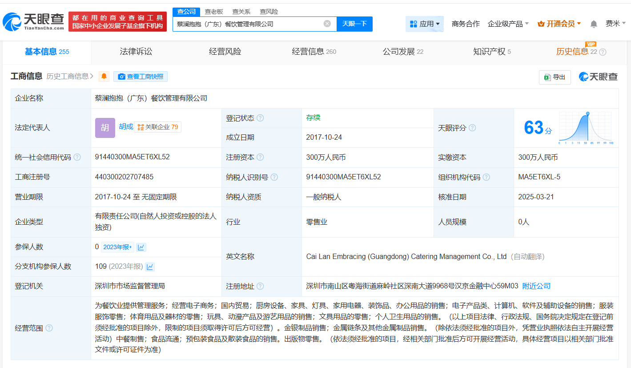Click the company name search input field
Screen dimensions: 631x368
tap(247, 24)
